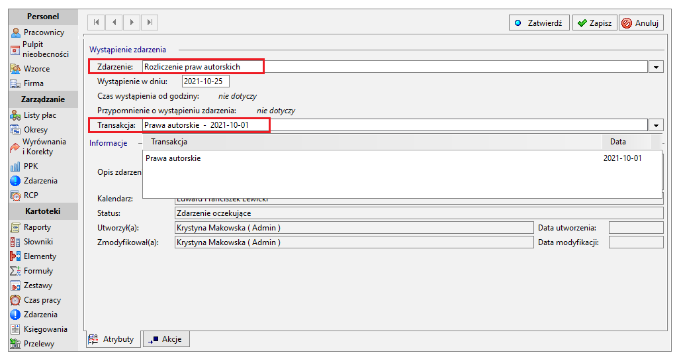Cancel with the Anuluj button
This screenshot has height=361, width=679.
(641, 23)
